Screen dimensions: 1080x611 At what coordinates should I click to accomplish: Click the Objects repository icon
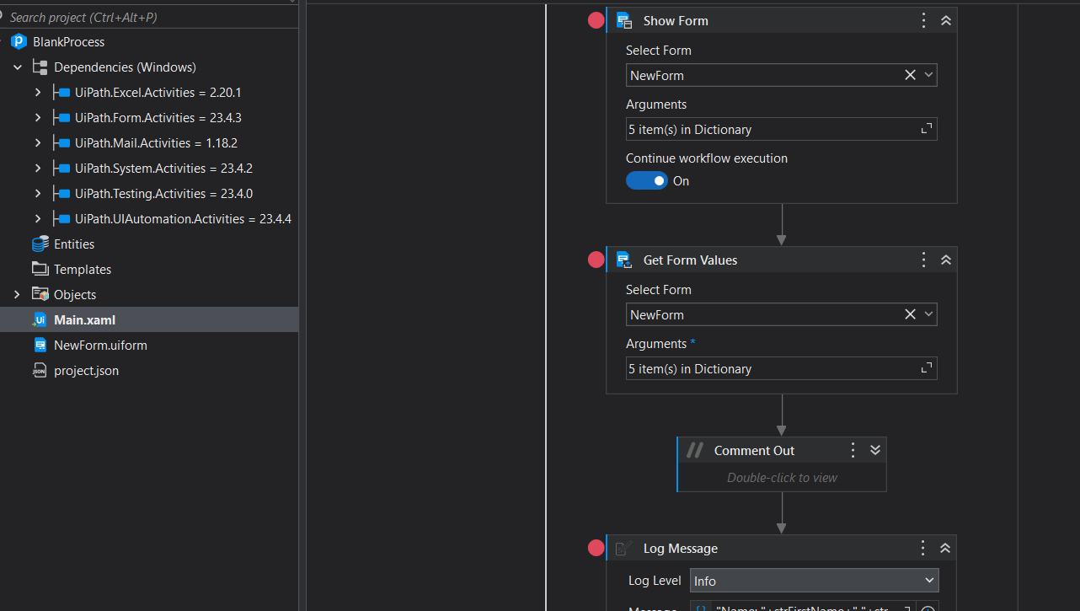tap(40, 294)
